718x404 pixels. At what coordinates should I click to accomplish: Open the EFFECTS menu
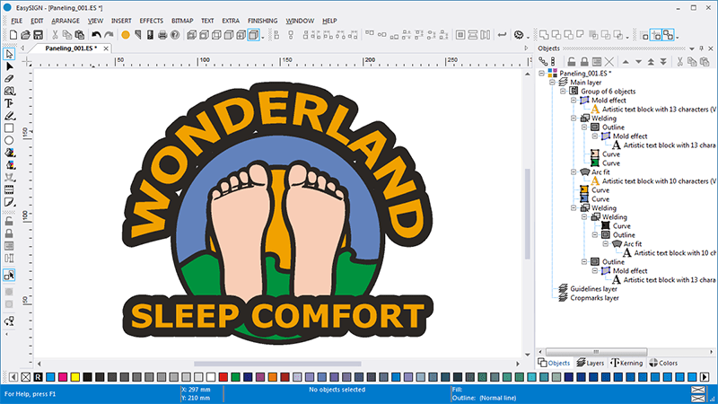pos(151,20)
